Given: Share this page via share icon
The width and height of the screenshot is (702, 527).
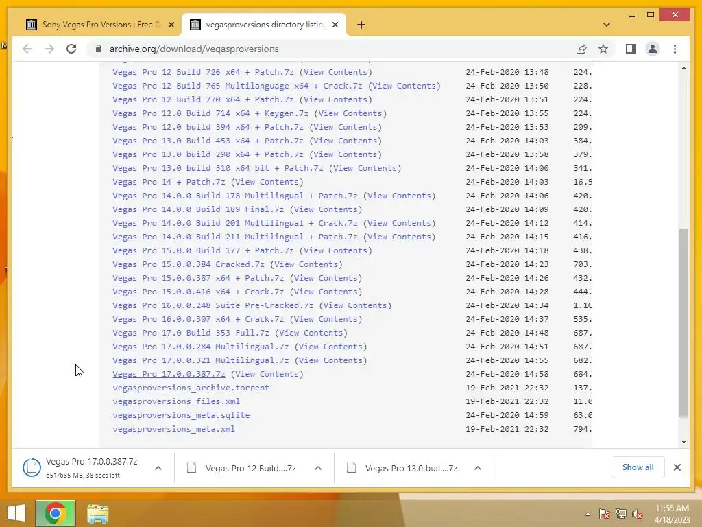Looking at the screenshot, I should 581,49.
